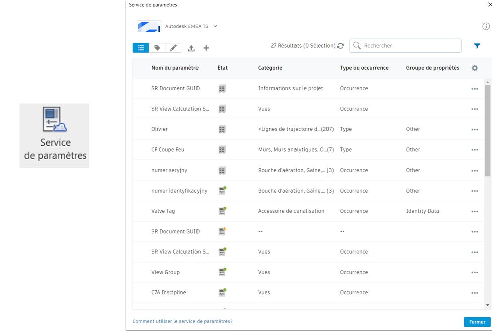Click category Informations sur le projet
This screenshot has width=492, height=331.
click(x=290, y=88)
